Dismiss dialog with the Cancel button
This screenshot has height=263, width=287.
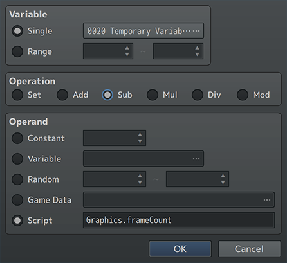[x=250, y=249]
